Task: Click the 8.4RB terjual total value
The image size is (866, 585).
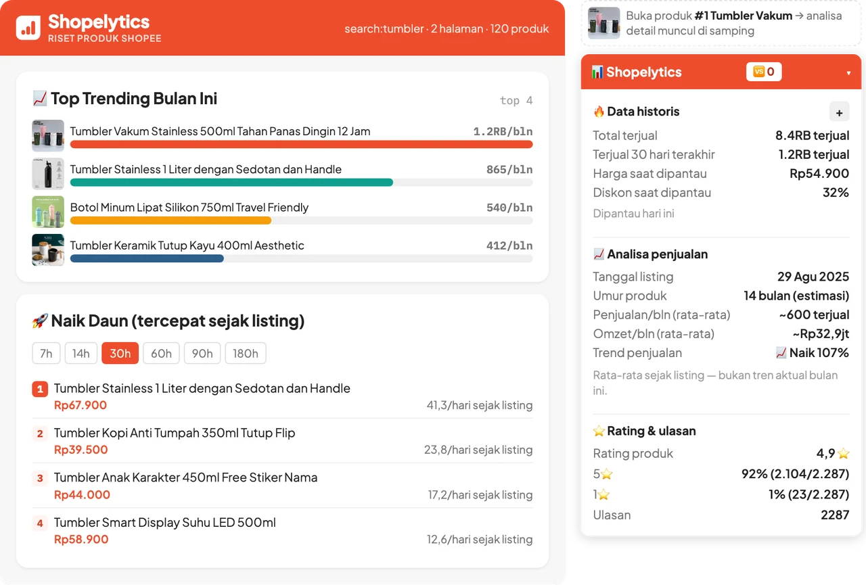Action: 812,135
